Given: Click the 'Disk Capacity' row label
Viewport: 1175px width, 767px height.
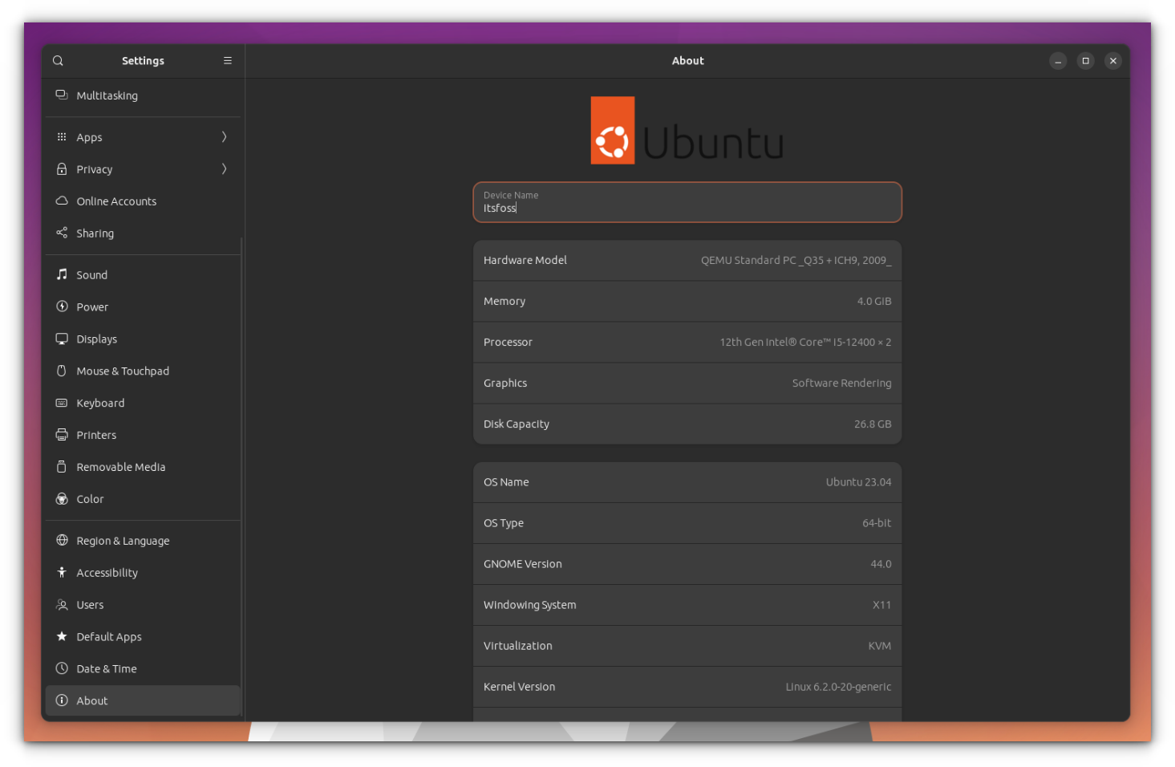Looking at the screenshot, I should pos(517,424).
